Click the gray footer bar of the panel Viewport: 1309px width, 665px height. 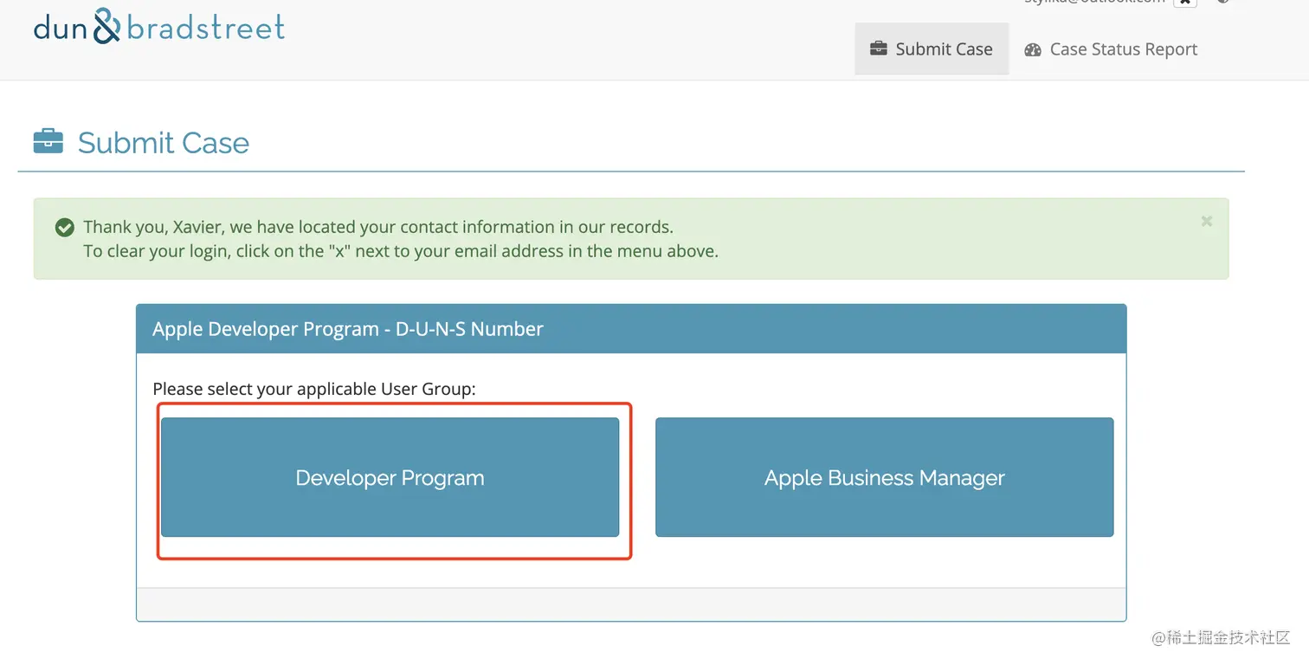(631, 604)
